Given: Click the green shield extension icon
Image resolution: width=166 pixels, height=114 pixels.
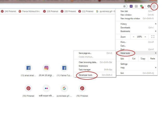Looking at the screenshot, I should (x=142, y=6).
